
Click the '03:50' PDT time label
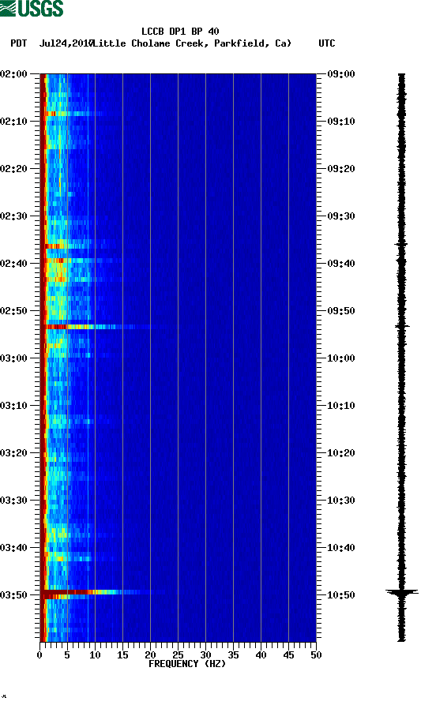coord(13,594)
